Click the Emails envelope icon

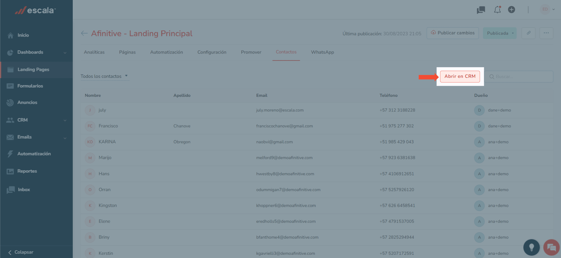click(x=10, y=137)
